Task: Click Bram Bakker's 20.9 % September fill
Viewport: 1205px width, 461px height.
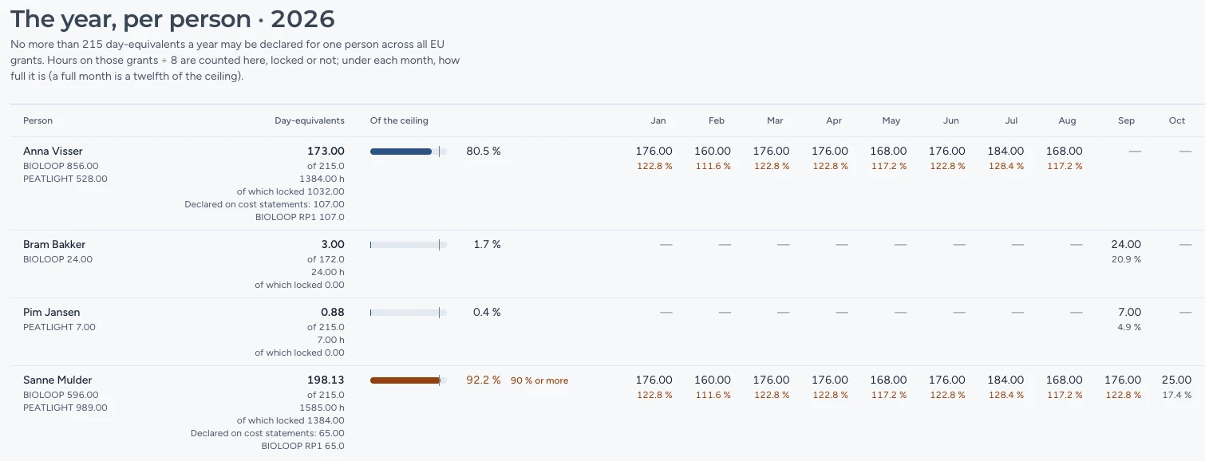Action: (x=1126, y=259)
